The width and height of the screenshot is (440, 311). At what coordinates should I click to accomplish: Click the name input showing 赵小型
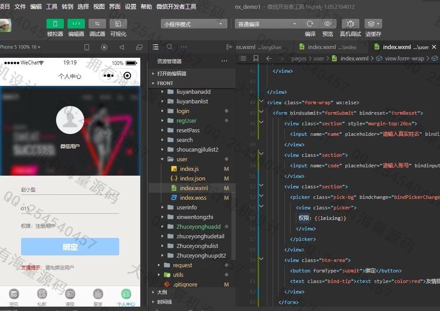click(70, 190)
